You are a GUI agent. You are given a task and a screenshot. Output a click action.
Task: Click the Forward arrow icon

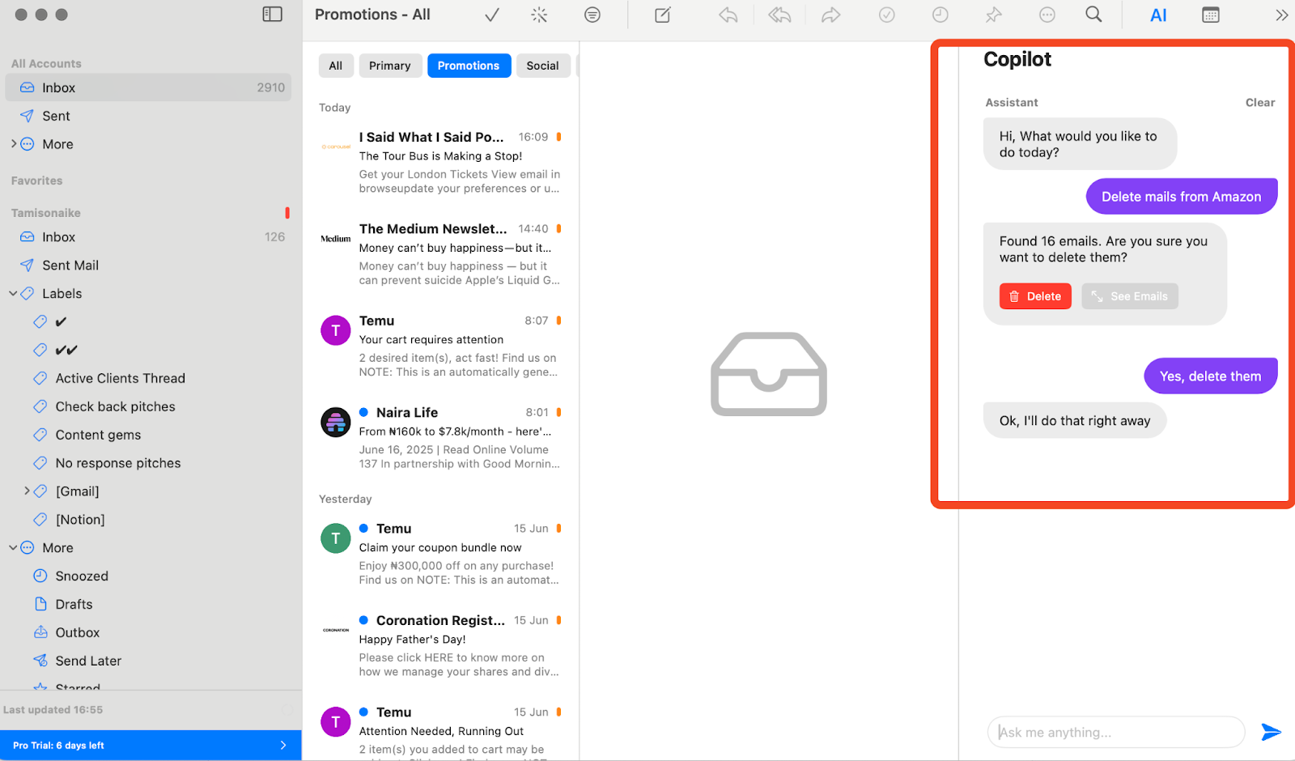coord(831,15)
